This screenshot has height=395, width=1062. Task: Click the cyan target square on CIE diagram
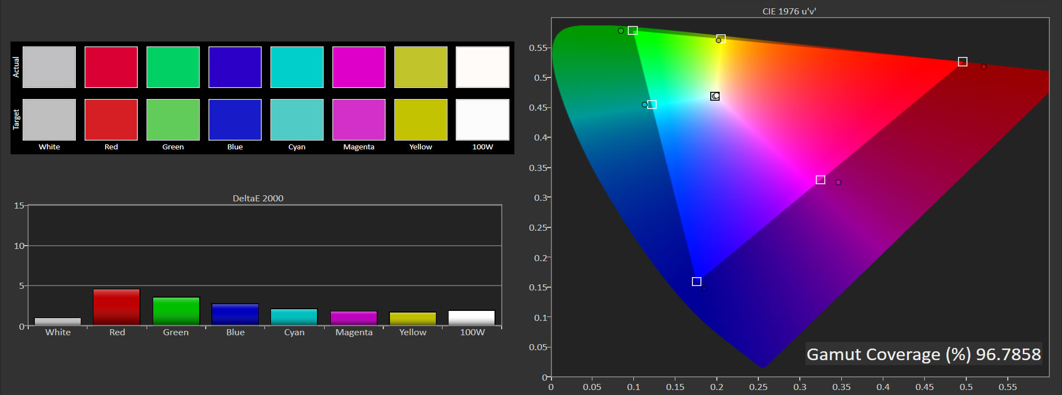click(652, 105)
